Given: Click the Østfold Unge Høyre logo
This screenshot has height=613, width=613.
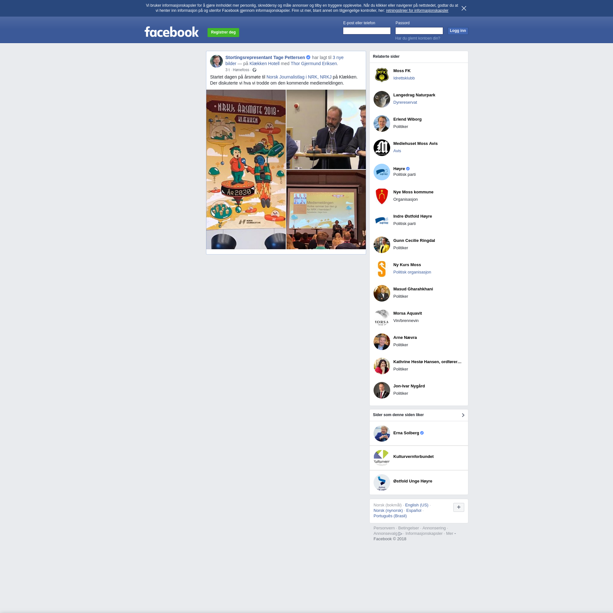Looking at the screenshot, I should pos(382,482).
